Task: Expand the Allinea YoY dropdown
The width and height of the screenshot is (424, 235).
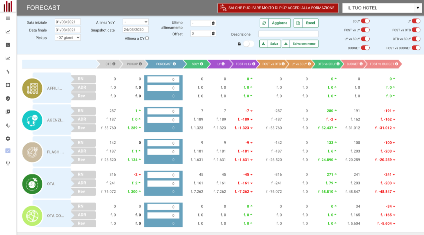Action: (x=135, y=22)
